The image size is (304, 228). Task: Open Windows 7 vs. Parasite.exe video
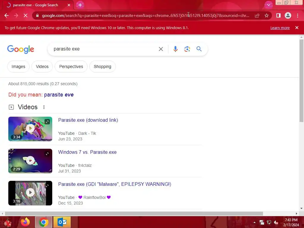point(87,152)
